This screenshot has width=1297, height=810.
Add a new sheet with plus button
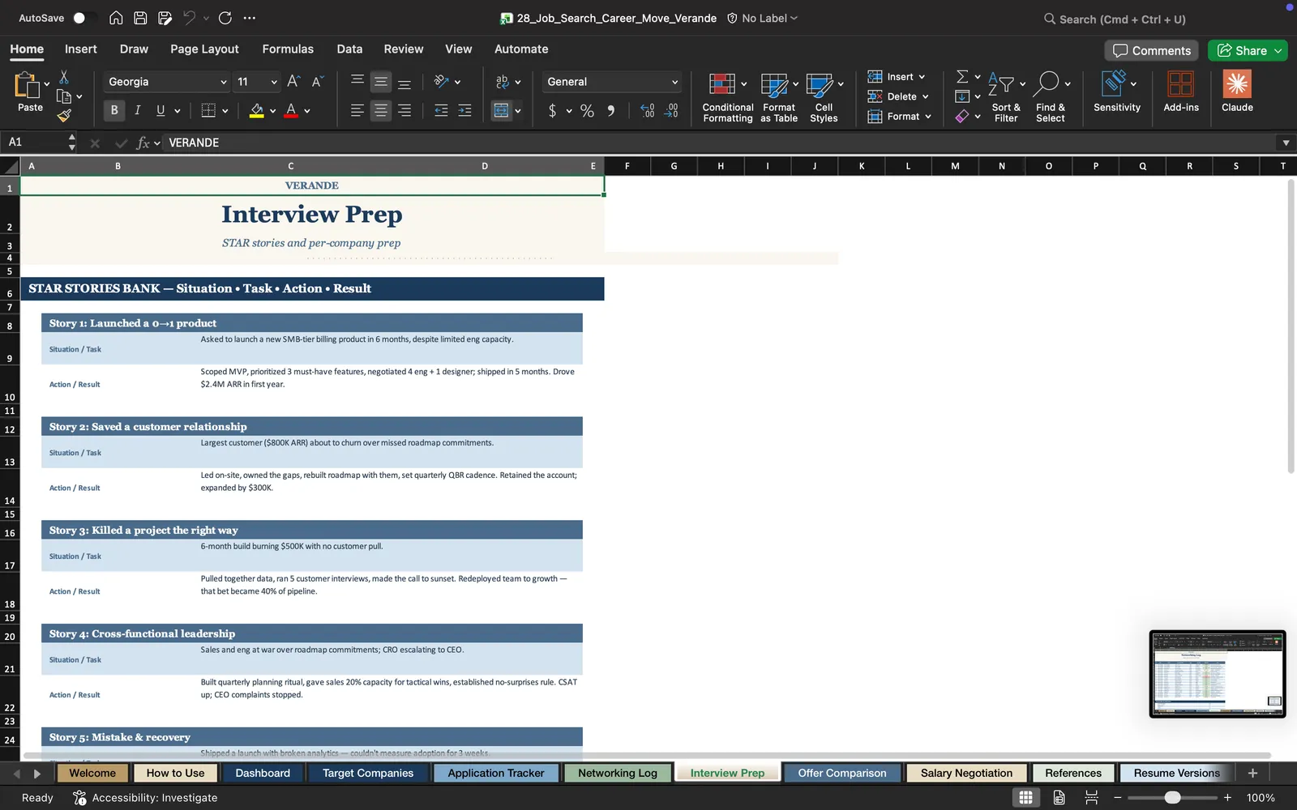[1252, 773]
